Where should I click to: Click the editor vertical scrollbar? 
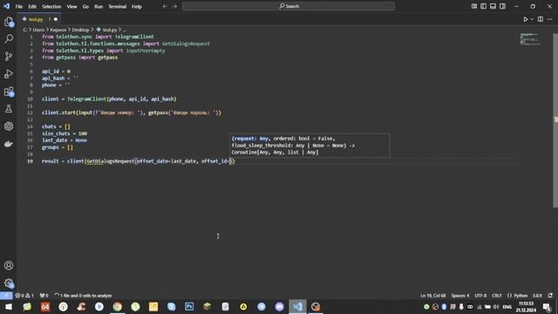[555, 120]
